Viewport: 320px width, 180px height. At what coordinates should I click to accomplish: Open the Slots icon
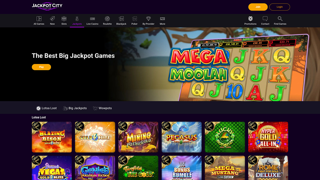point(64,19)
